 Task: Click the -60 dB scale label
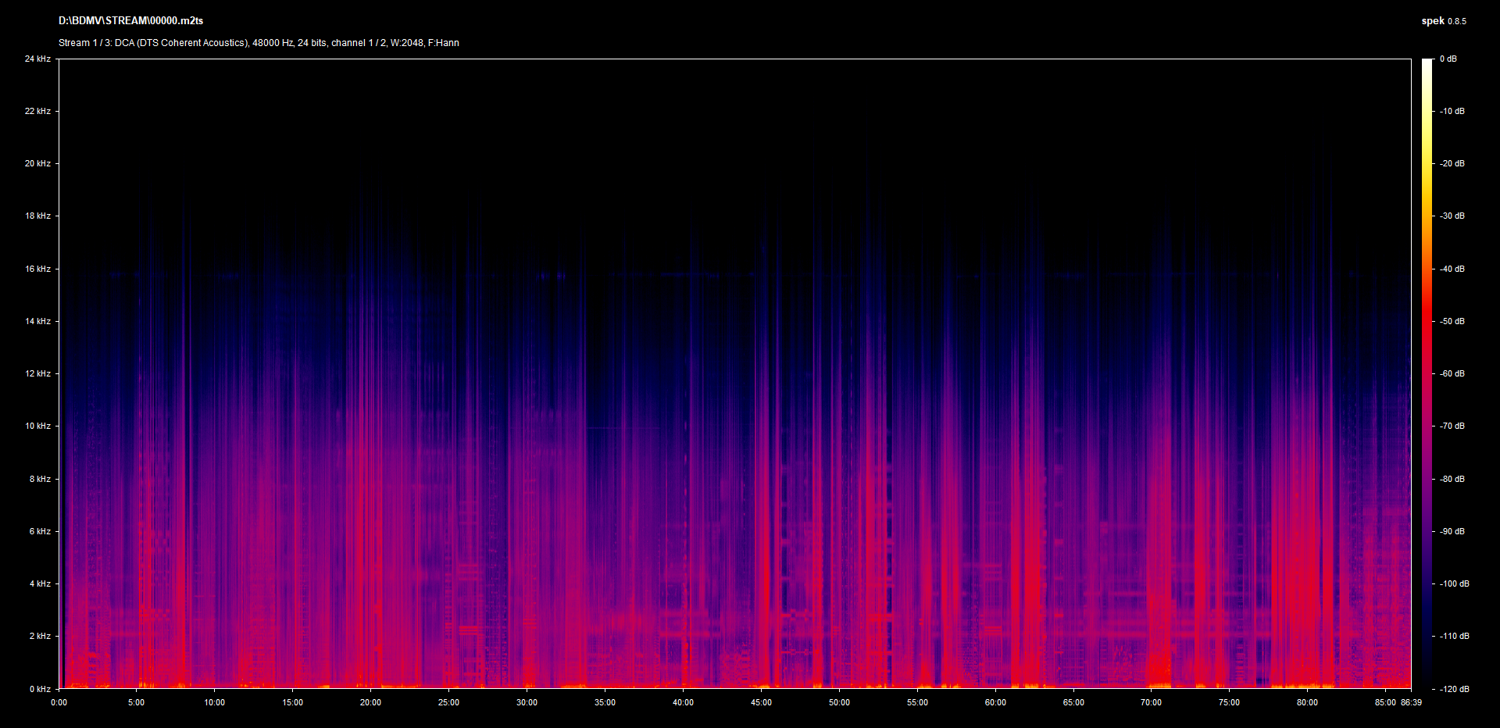1452,374
